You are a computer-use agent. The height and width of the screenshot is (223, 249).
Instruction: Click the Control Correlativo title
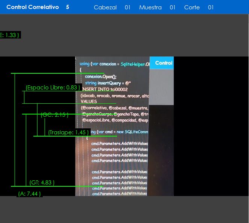(33, 7)
